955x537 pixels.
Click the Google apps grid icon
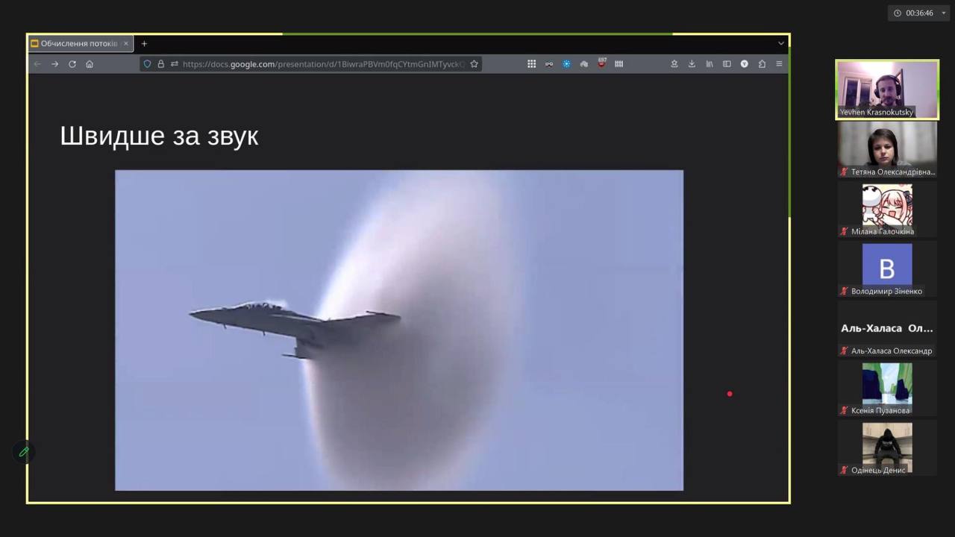tap(531, 64)
